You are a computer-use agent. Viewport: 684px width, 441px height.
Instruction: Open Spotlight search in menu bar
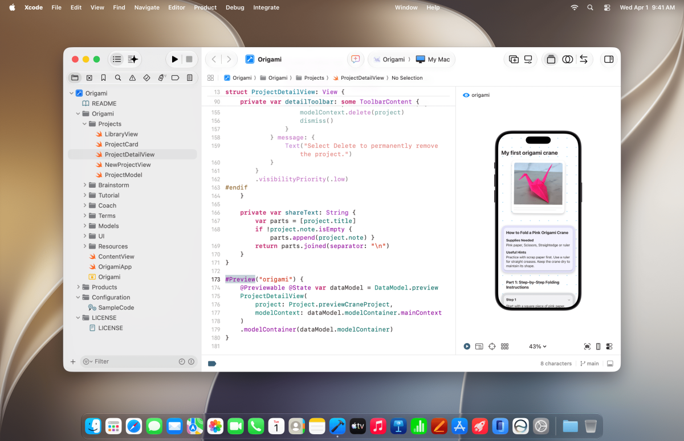click(590, 7)
